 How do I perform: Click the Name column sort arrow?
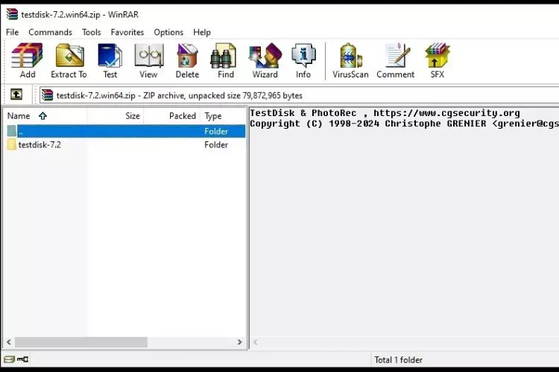[x=42, y=116]
